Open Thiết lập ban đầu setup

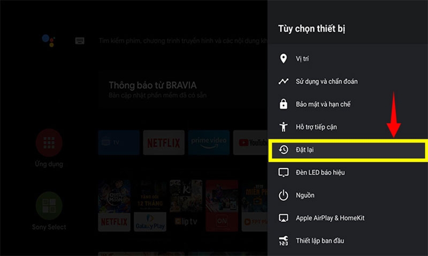(x=347, y=240)
